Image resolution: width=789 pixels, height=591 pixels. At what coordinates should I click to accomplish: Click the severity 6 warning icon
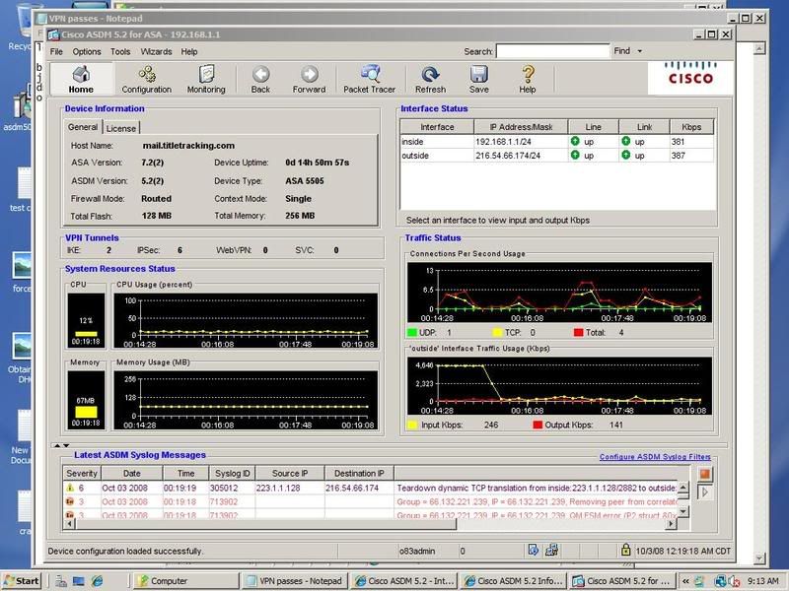(70, 488)
